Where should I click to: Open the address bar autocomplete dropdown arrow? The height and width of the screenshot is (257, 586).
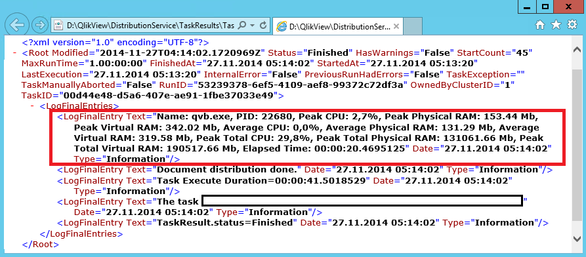(x=252, y=26)
